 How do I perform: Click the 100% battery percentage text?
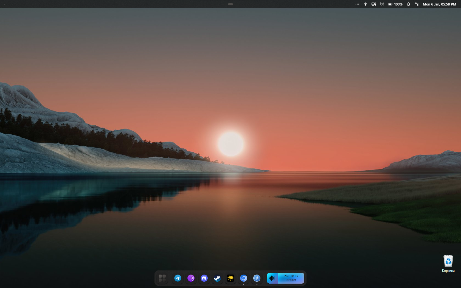(398, 4)
